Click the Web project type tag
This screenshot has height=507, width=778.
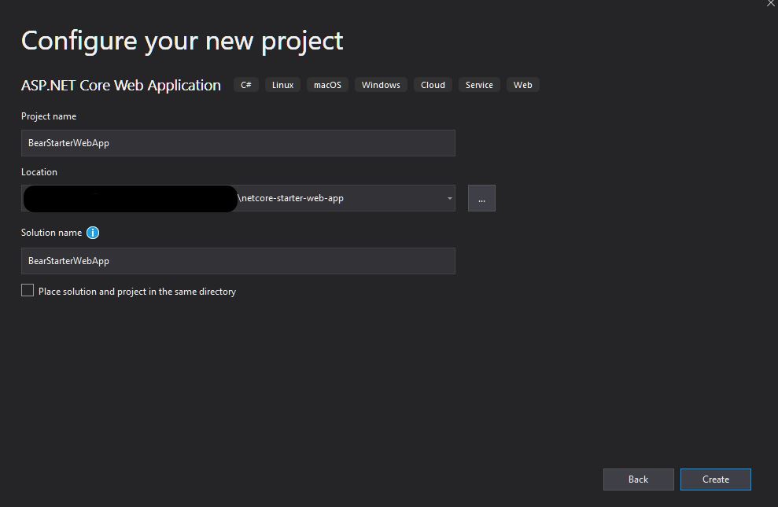tap(523, 85)
